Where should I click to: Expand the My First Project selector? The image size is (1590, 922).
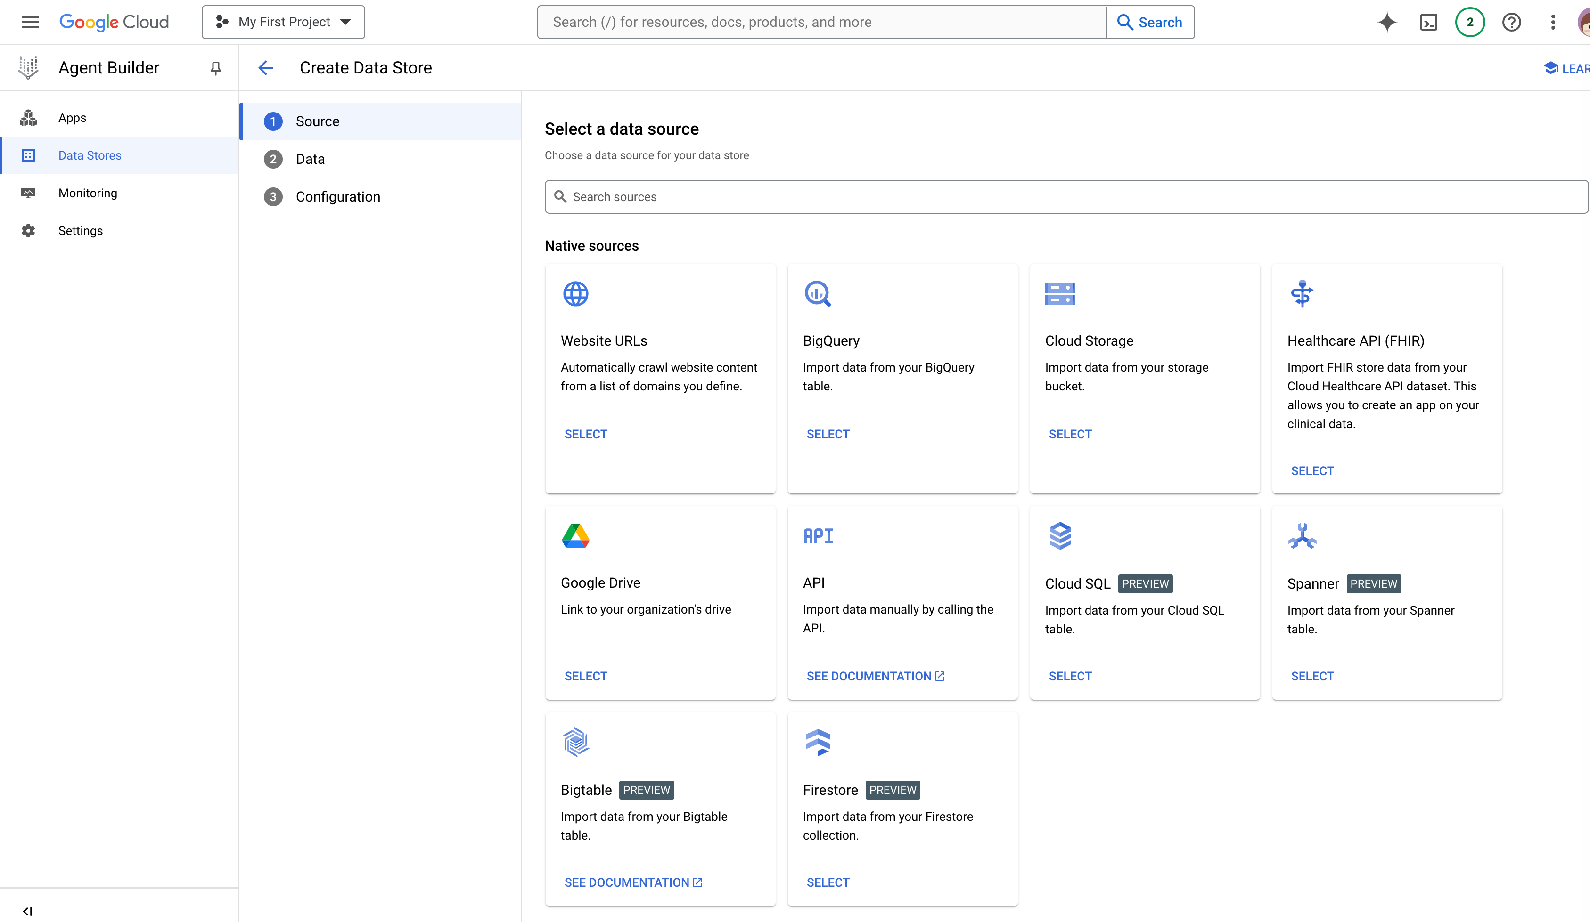point(283,22)
